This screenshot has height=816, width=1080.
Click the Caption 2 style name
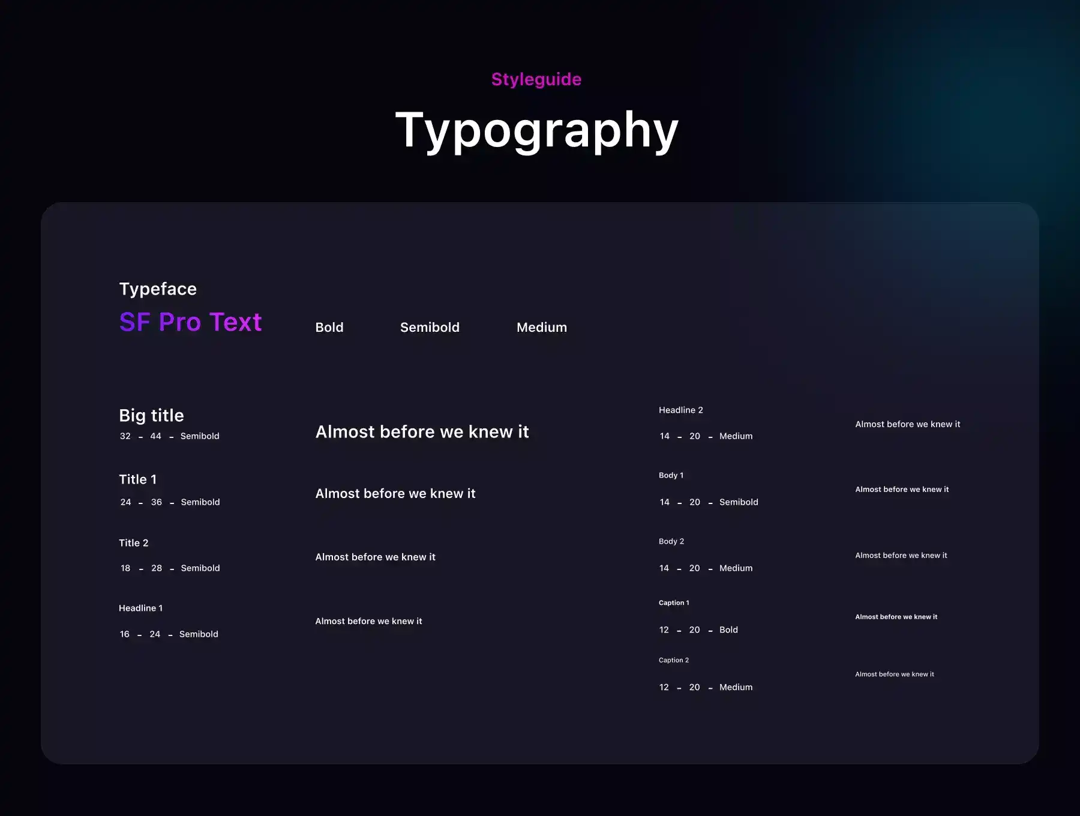coord(673,660)
